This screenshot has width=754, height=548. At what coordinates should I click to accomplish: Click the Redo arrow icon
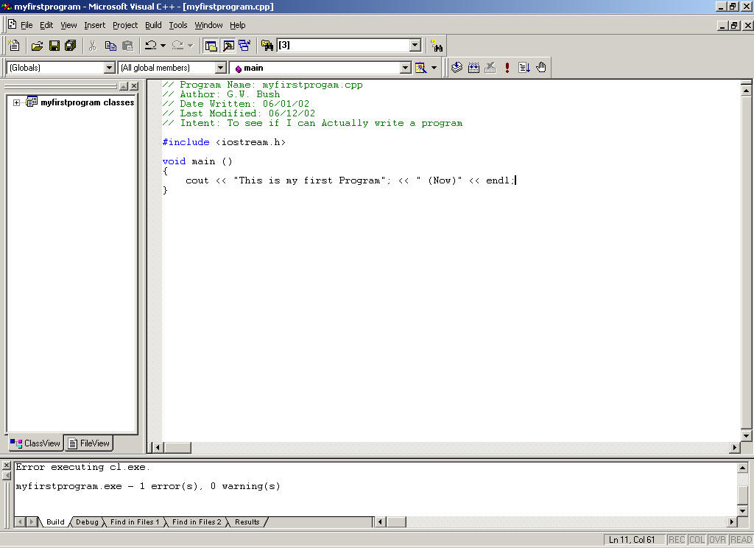pos(177,46)
